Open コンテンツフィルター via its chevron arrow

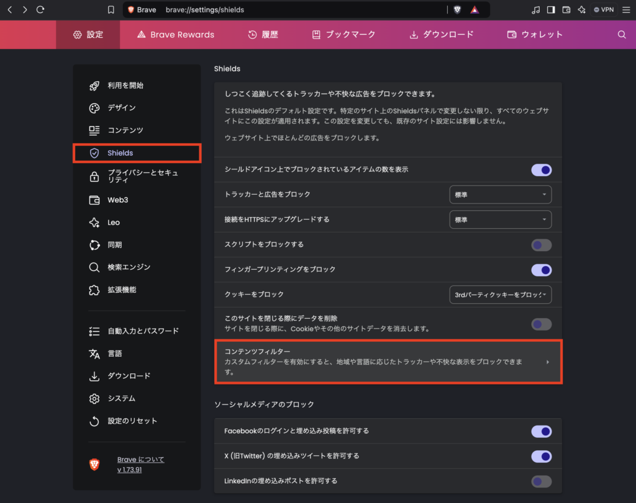tap(548, 362)
